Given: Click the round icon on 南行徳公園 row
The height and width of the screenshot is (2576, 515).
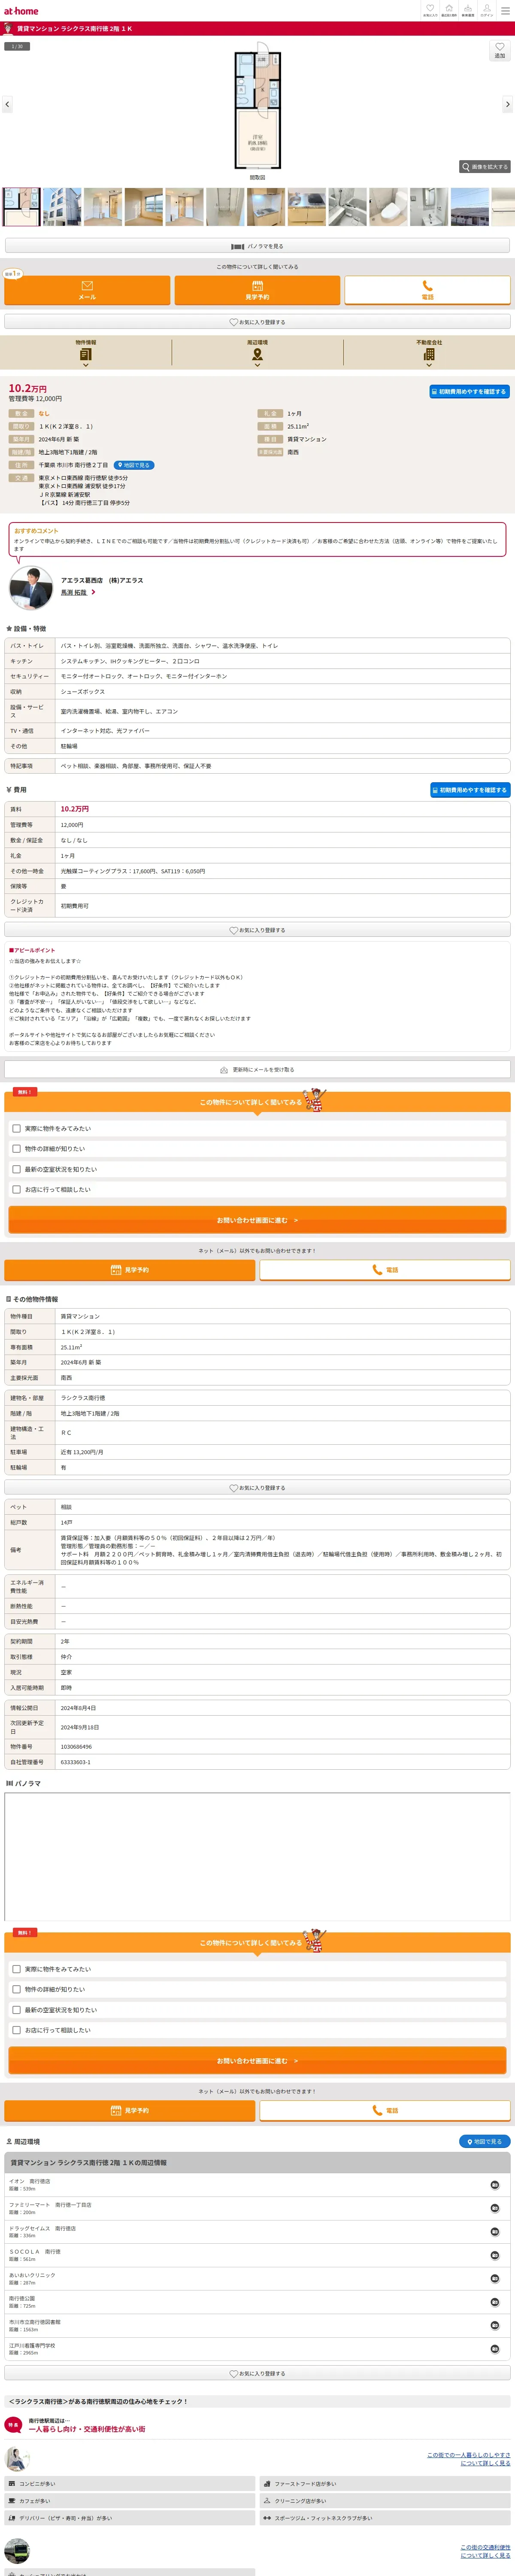Looking at the screenshot, I should pos(495,2302).
